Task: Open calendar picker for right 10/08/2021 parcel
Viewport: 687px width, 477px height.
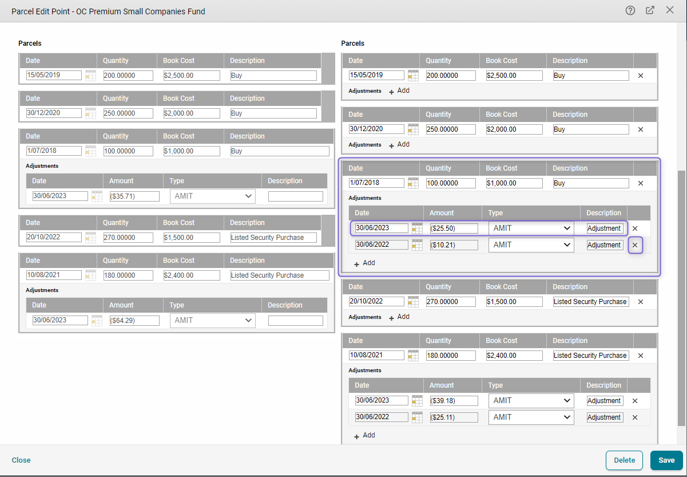Action: point(413,356)
